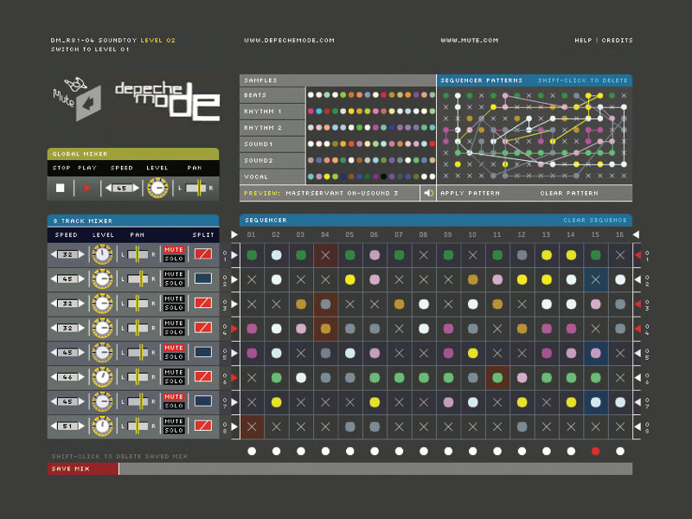Toggle the split box on track 04
This screenshot has height=519, width=692.
(203, 328)
